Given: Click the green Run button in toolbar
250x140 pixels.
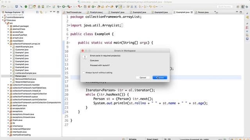Looking at the screenshot, I should click(63, 7).
